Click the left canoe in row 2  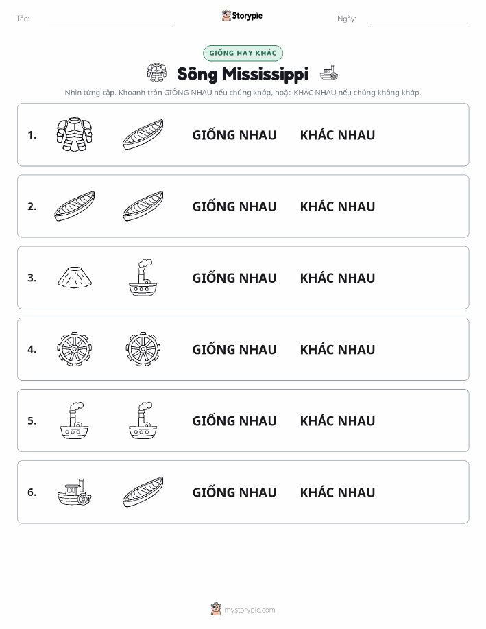pos(75,206)
